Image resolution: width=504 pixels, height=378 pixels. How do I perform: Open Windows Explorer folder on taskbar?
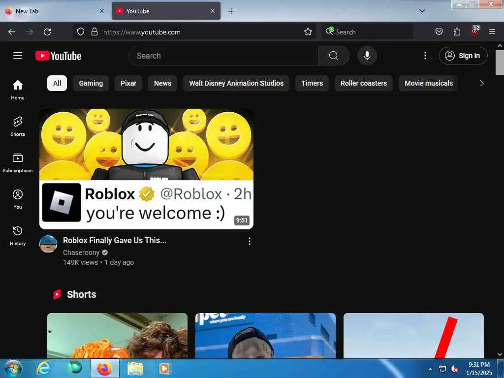(135, 369)
